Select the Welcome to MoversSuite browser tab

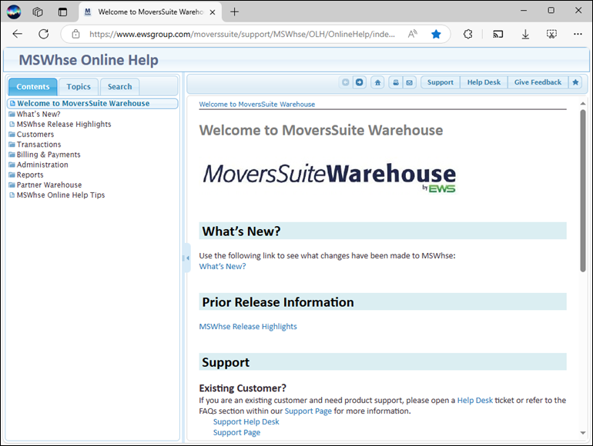150,12
